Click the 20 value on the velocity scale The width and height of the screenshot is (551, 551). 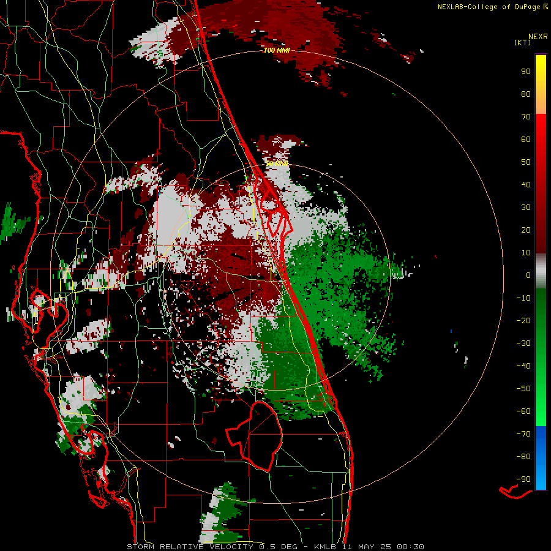[x=526, y=230]
